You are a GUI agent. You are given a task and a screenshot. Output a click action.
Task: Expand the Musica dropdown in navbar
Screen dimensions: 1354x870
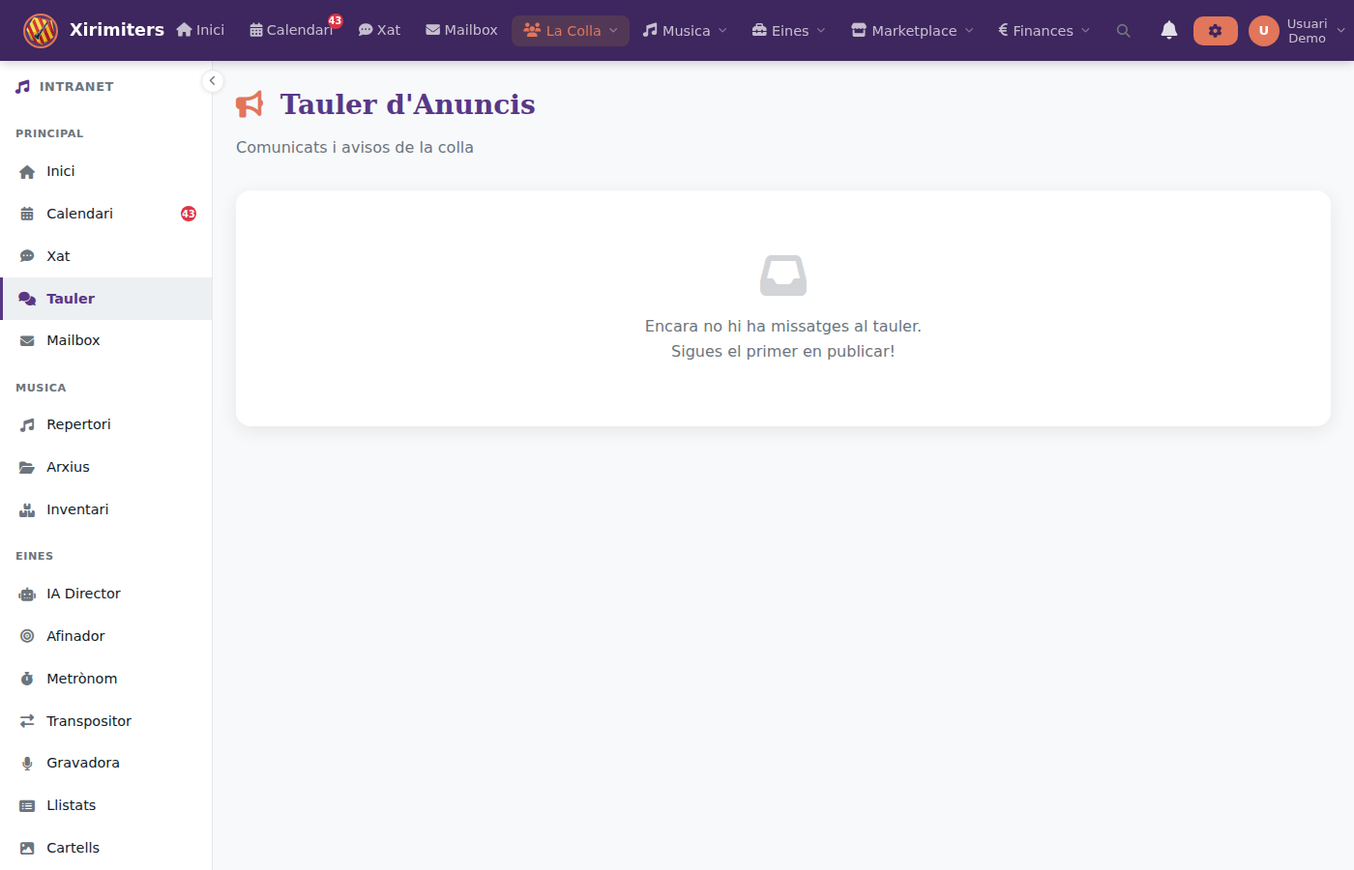[x=685, y=31]
